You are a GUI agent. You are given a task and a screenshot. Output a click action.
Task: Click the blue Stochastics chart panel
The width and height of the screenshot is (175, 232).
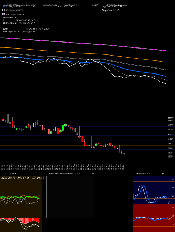pyautogui.click(x=154, y=190)
